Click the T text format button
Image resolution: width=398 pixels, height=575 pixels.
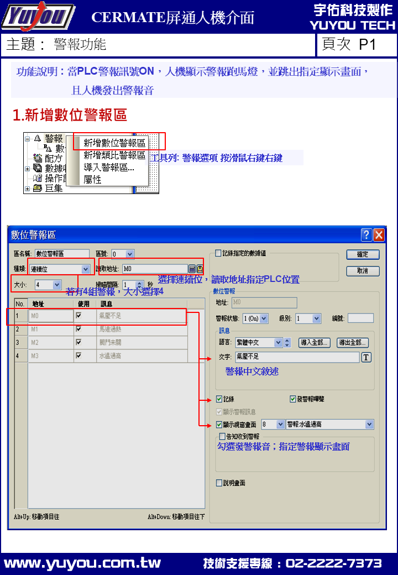(x=366, y=357)
